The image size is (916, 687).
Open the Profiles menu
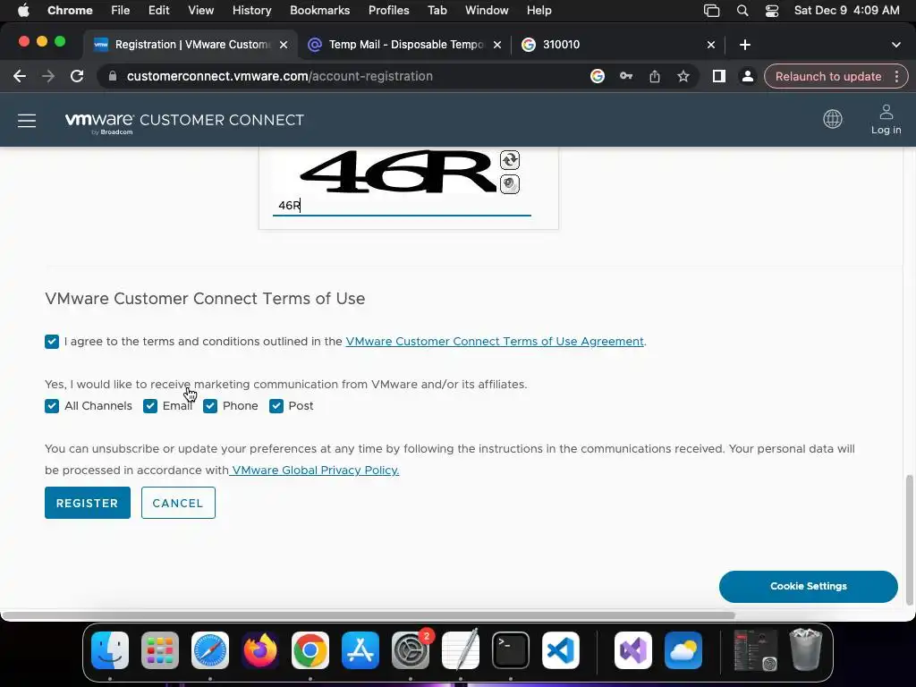388,11
